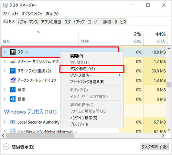
Task: Click the 1.3 MB memory value
Action: click(x=160, y=80)
